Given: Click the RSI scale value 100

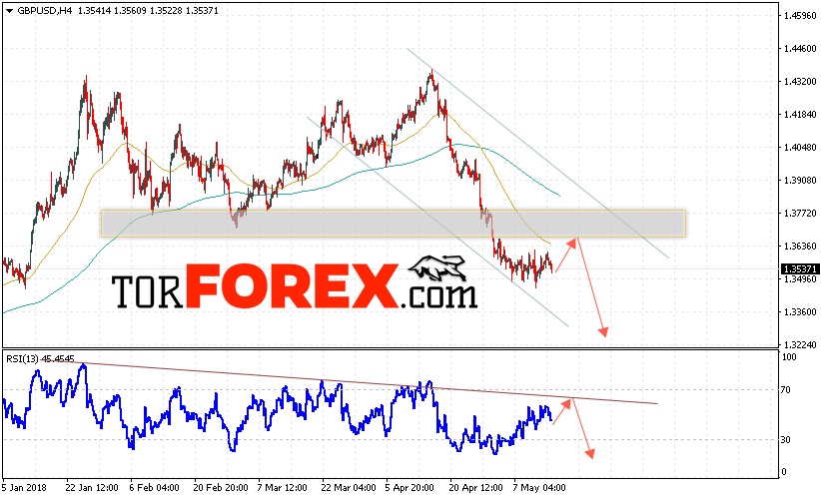Looking at the screenshot, I should [788, 357].
